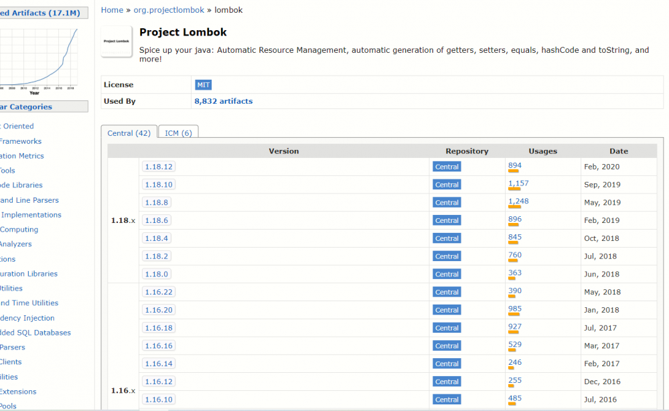Screen dimensions: 669x411
Task: Switch to the ICM (6) tab
Action: point(178,133)
